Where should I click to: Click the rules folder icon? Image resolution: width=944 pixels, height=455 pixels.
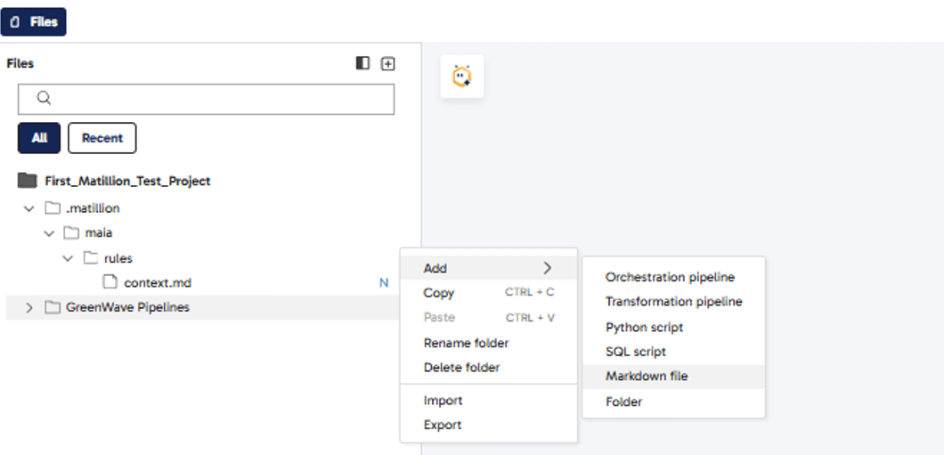pyautogui.click(x=90, y=258)
